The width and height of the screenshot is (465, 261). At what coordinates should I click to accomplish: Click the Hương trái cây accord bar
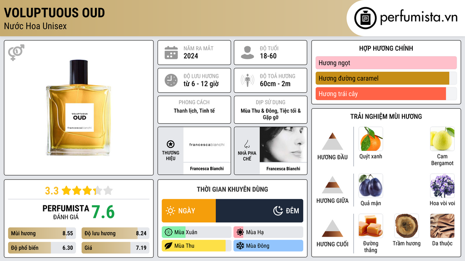[x=386, y=93]
